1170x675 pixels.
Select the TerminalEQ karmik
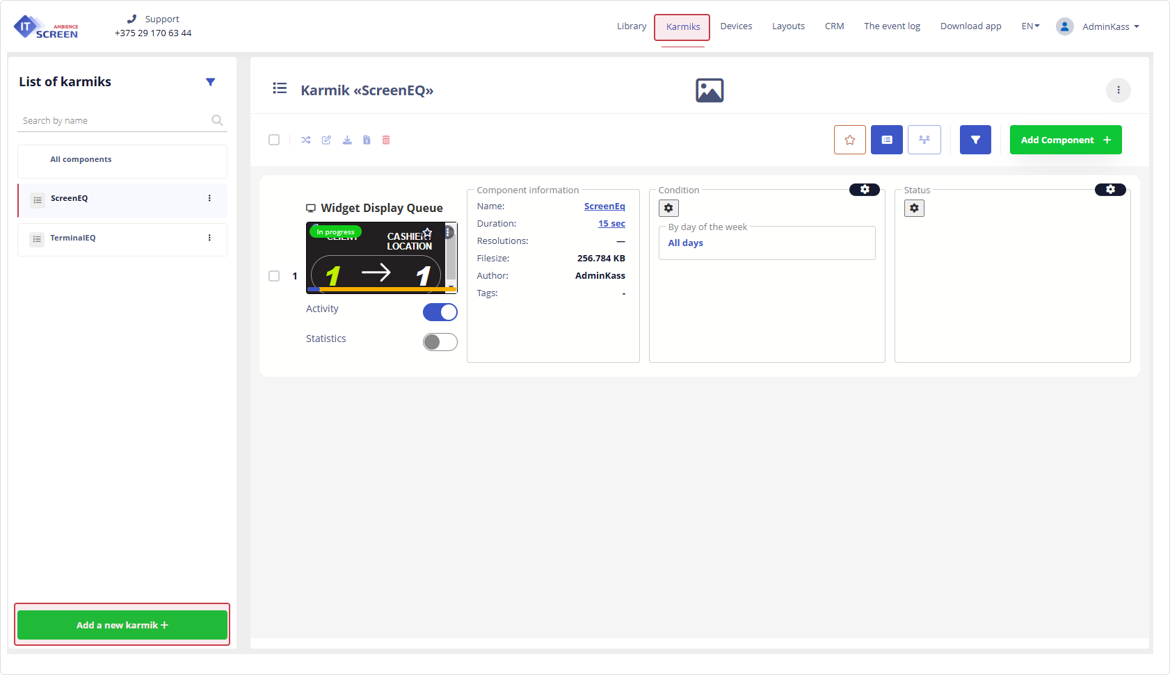point(122,239)
